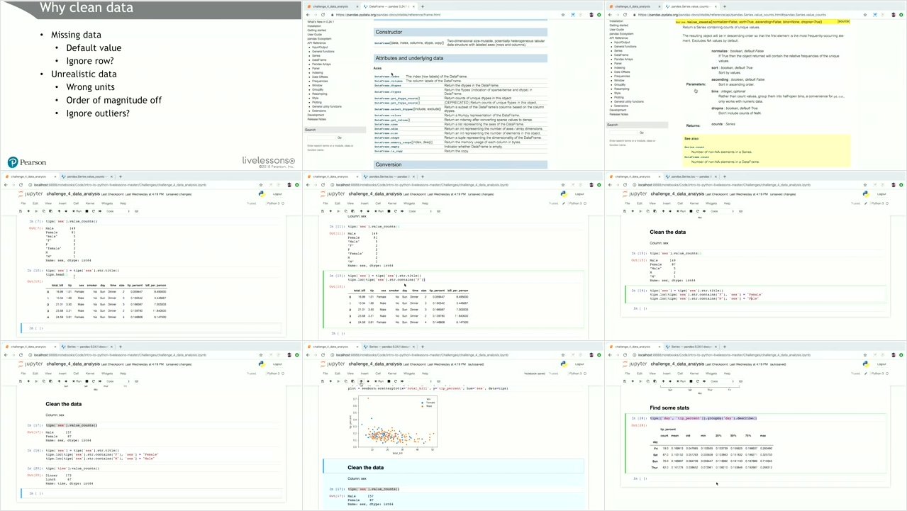This screenshot has height=511, width=907.
Task: Open the Resampling sidebar link in value_counts docs frame
Action: pos(622,89)
